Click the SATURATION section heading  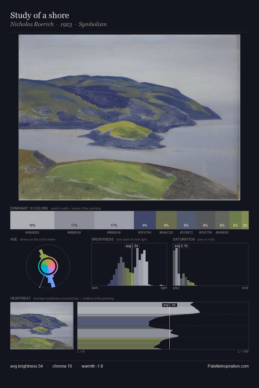point(184,239)
